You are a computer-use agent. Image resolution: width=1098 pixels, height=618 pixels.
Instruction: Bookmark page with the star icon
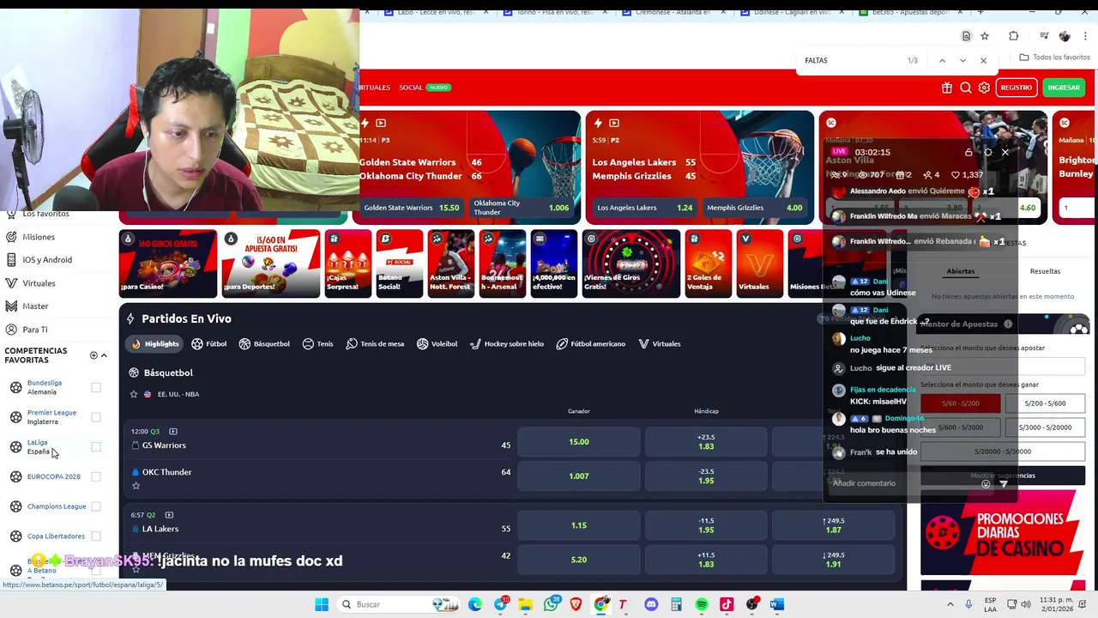click(985, 36)
